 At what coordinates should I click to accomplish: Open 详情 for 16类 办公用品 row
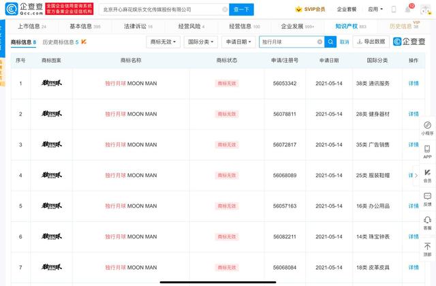point(414,206)
